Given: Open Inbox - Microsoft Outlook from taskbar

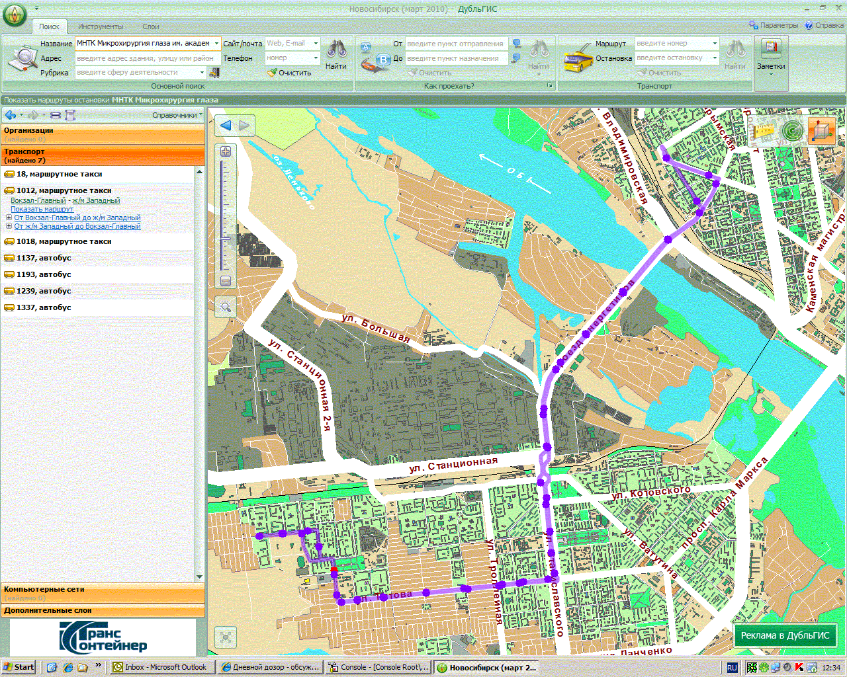Looking at the screenshot, I should (x=160, y=667).
